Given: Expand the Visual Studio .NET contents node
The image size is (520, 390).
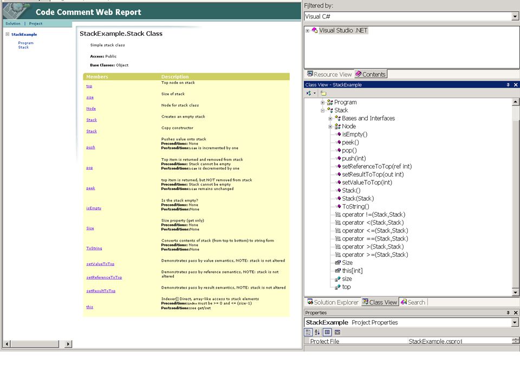Looking at the screenshot, I should 308,30.
